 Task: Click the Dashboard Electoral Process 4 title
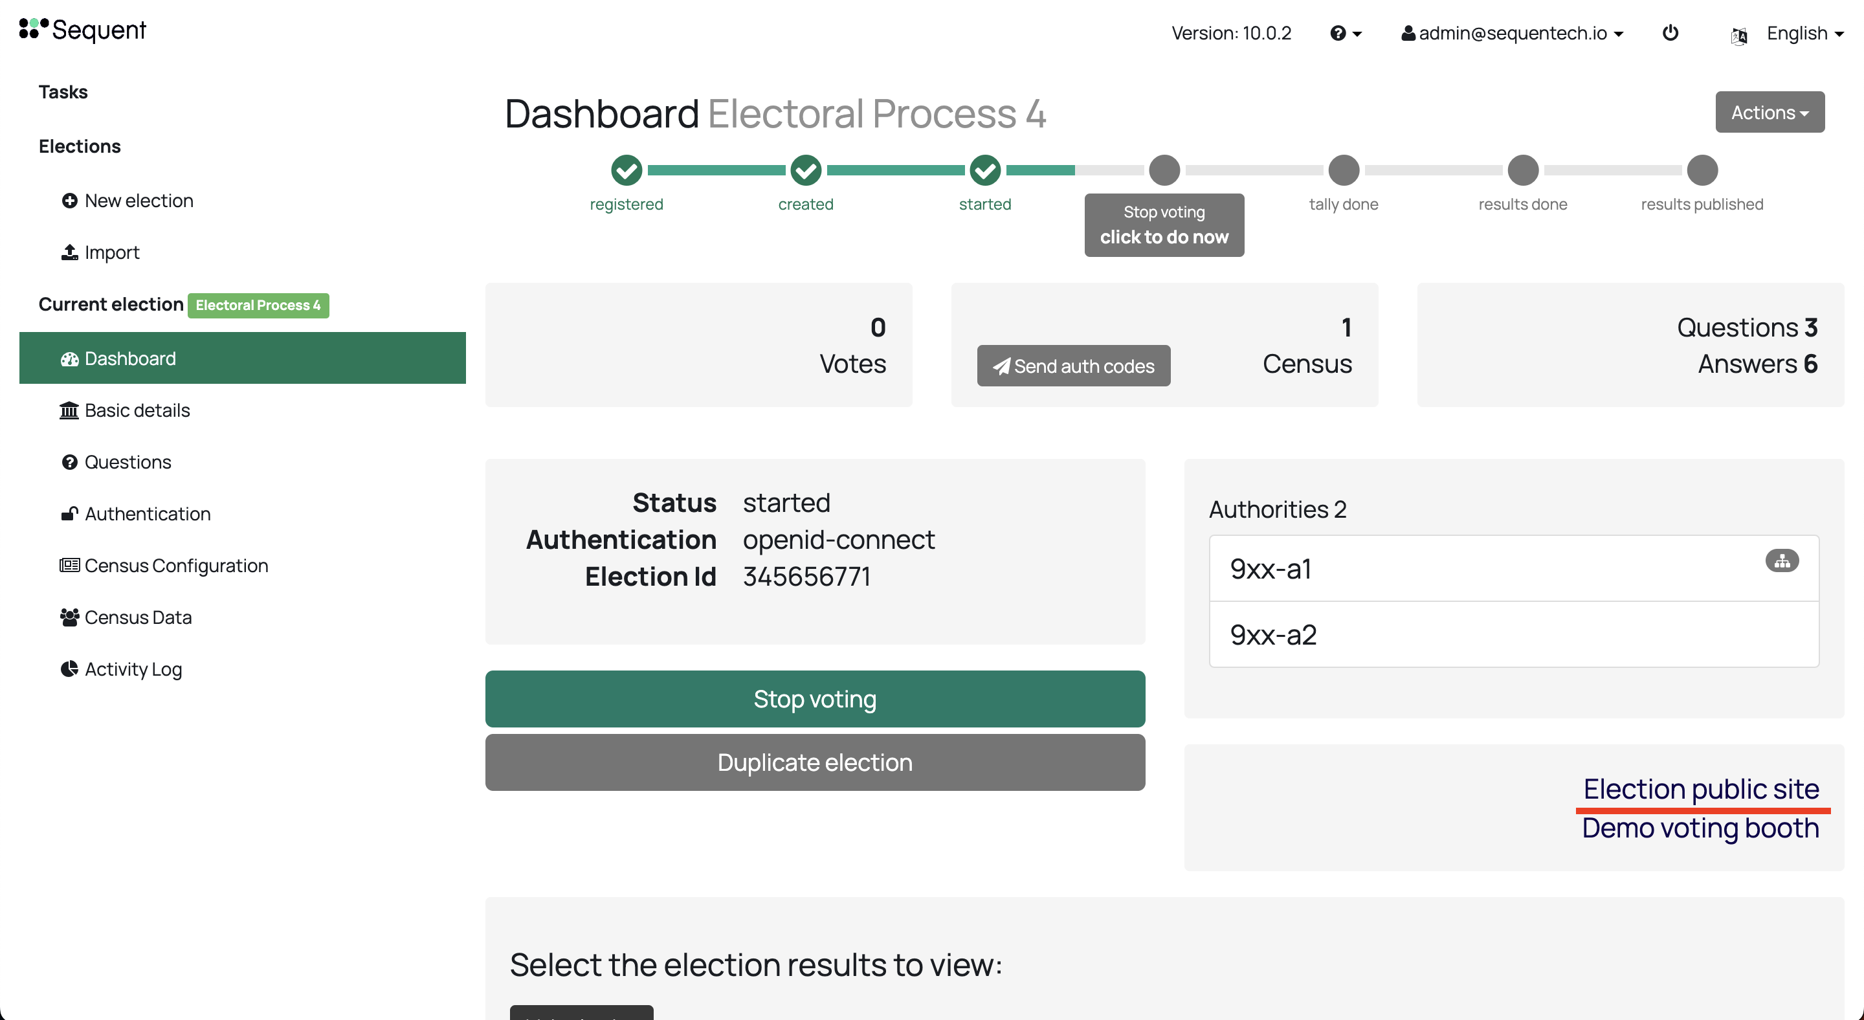pyautogui.click(x=775, y=113)
